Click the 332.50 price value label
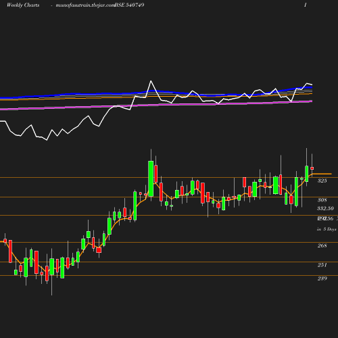The image size is (338, 338). pyautogui.click(x=325, y=208)
